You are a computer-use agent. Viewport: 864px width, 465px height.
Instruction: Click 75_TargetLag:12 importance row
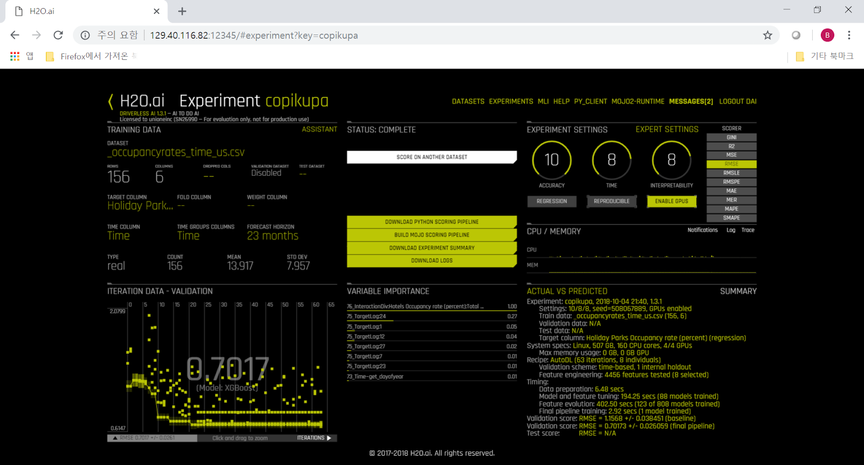pyautogui.click(x=431, y=337)
